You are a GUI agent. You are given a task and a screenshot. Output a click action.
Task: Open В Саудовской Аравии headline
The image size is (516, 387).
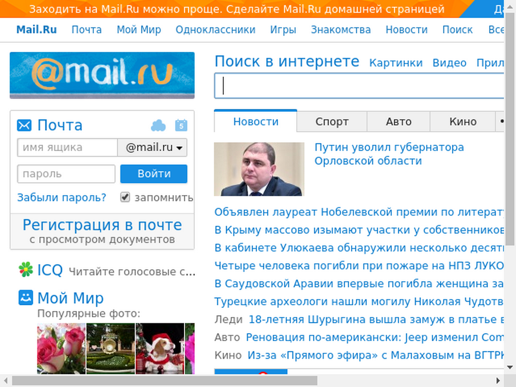(359, 283)
